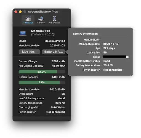Select Good status in the popover
Screen dimensions: 141x138
(x=107, y=61)
